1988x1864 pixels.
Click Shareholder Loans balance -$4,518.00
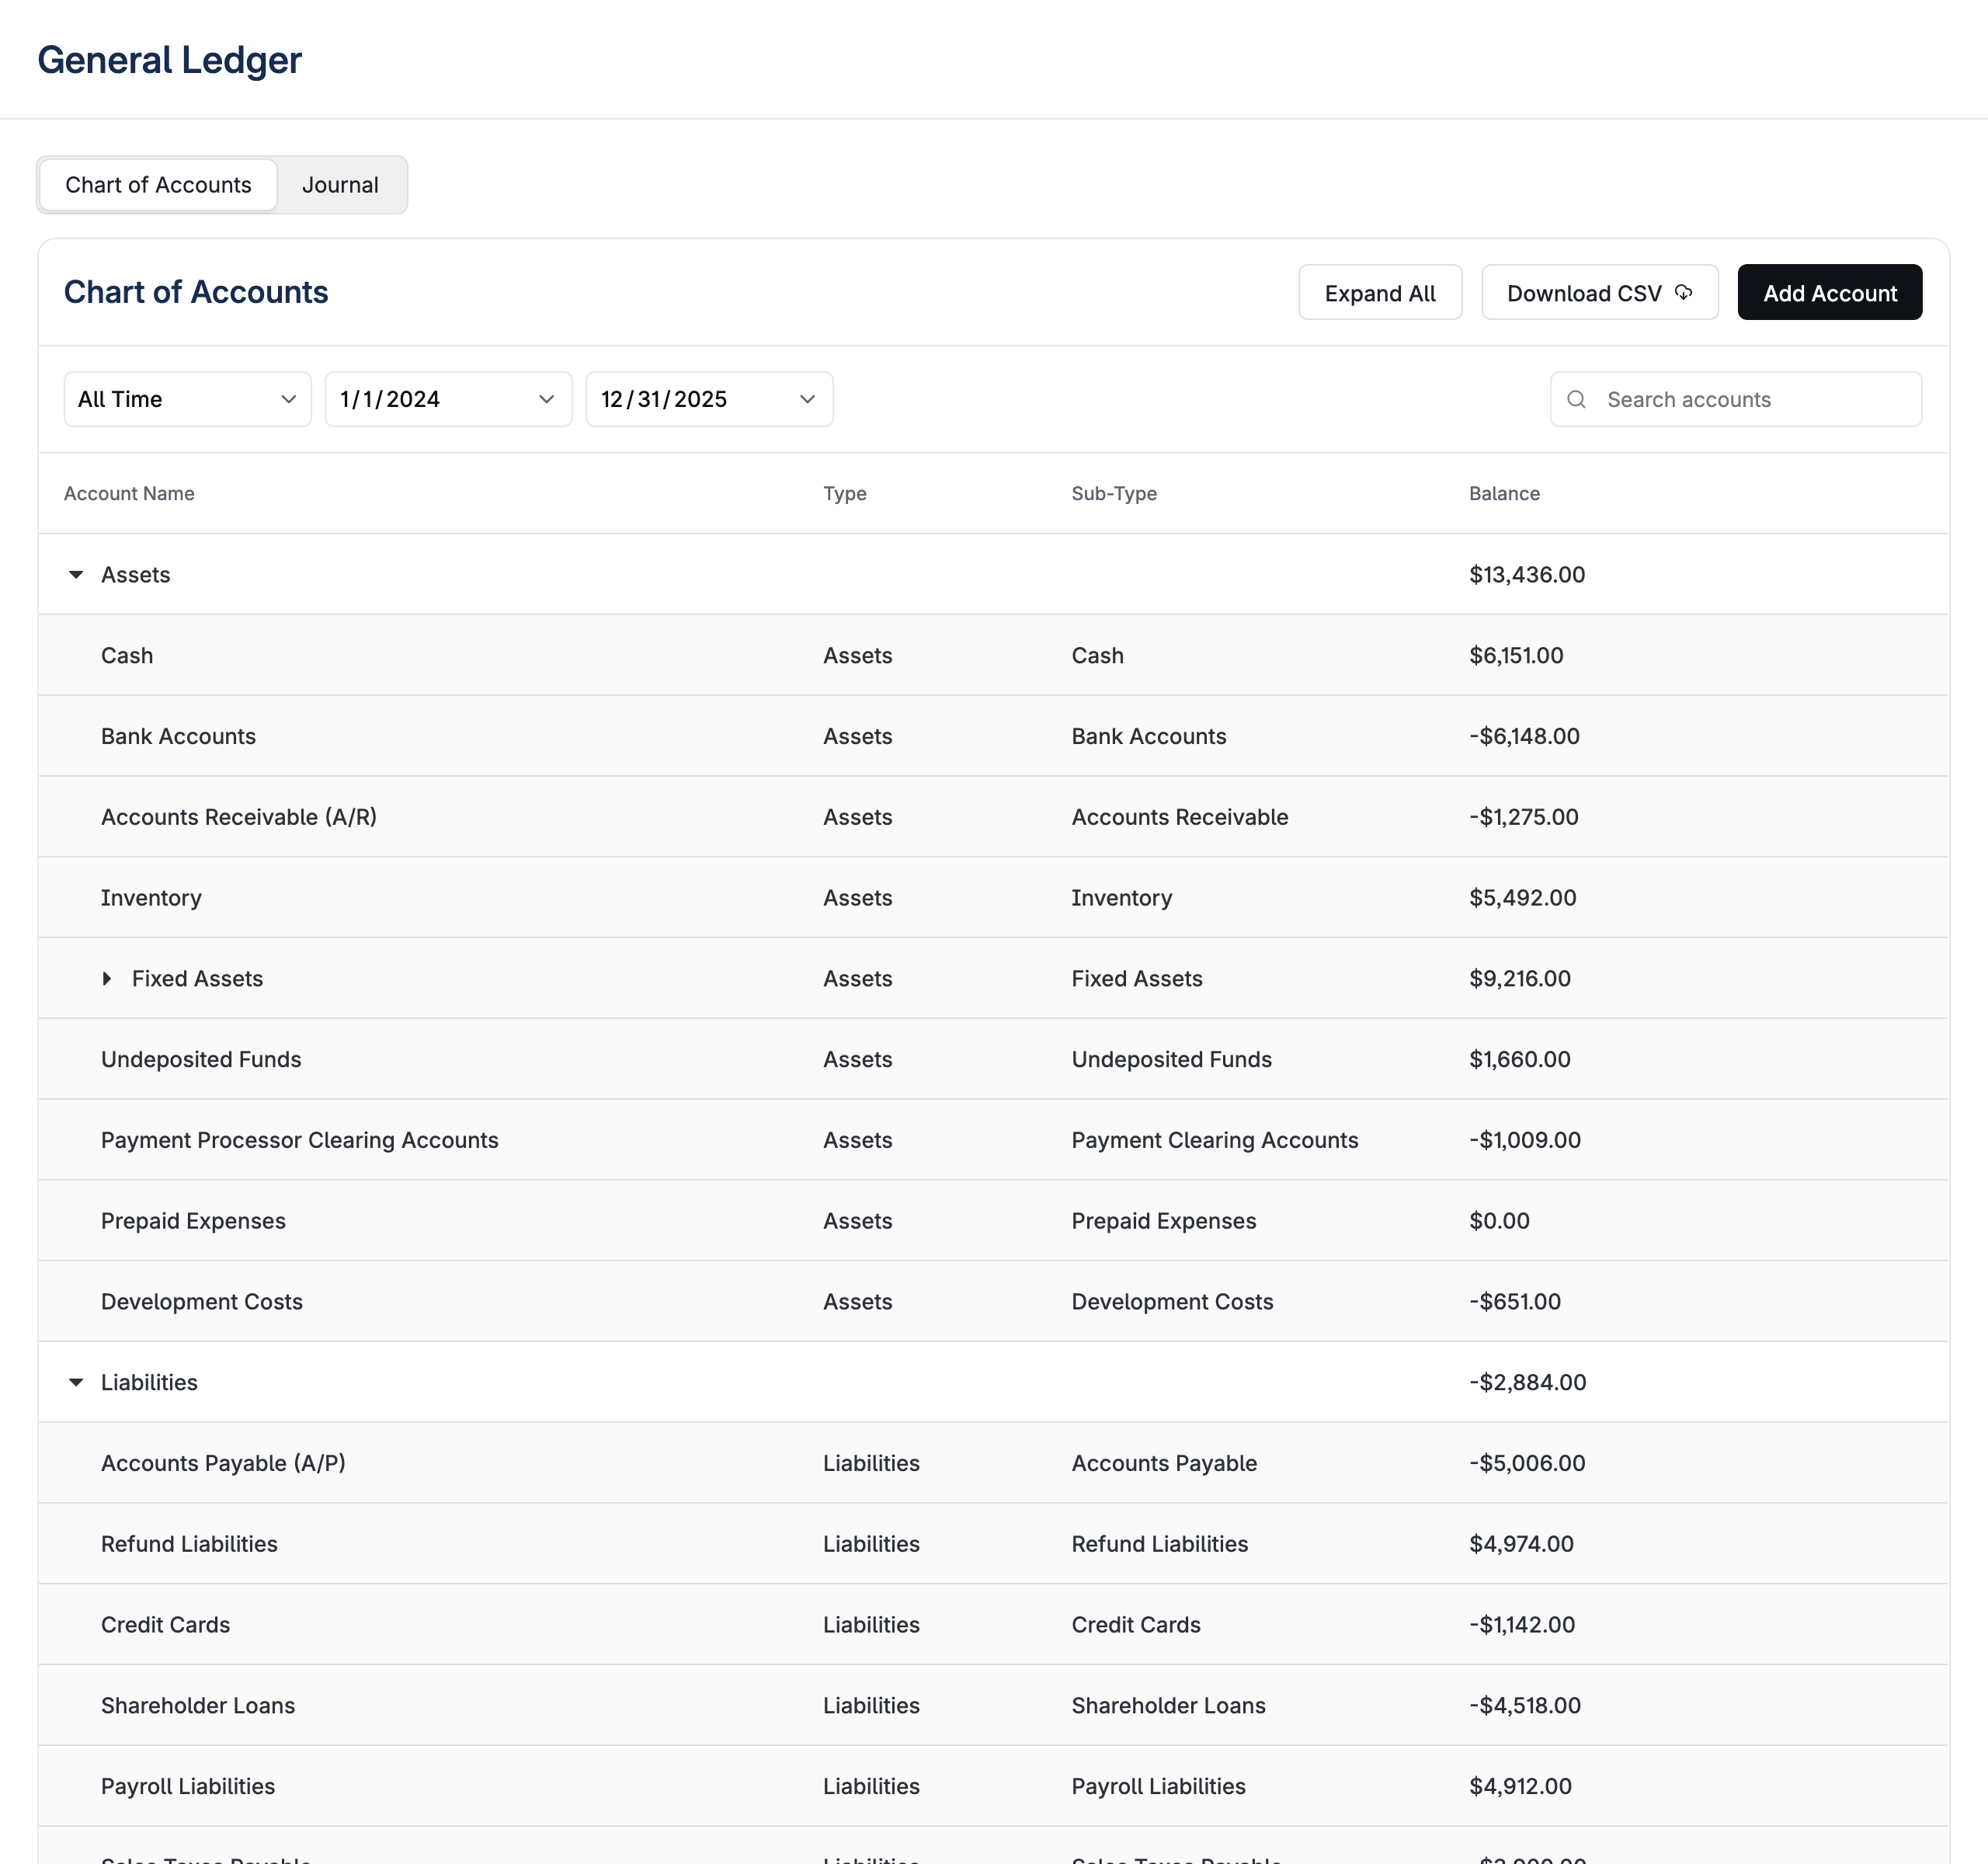point(1525,1706)
